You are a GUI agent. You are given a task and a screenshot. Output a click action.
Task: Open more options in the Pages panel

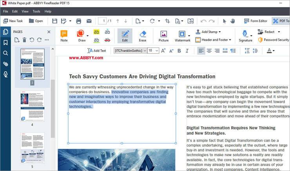pyautogui.click(x=47, y=40)
